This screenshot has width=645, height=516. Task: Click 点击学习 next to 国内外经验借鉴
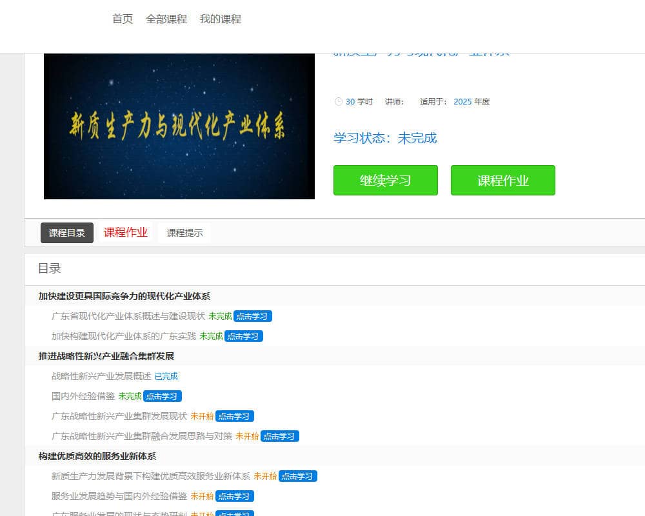(x=162, y=396)
